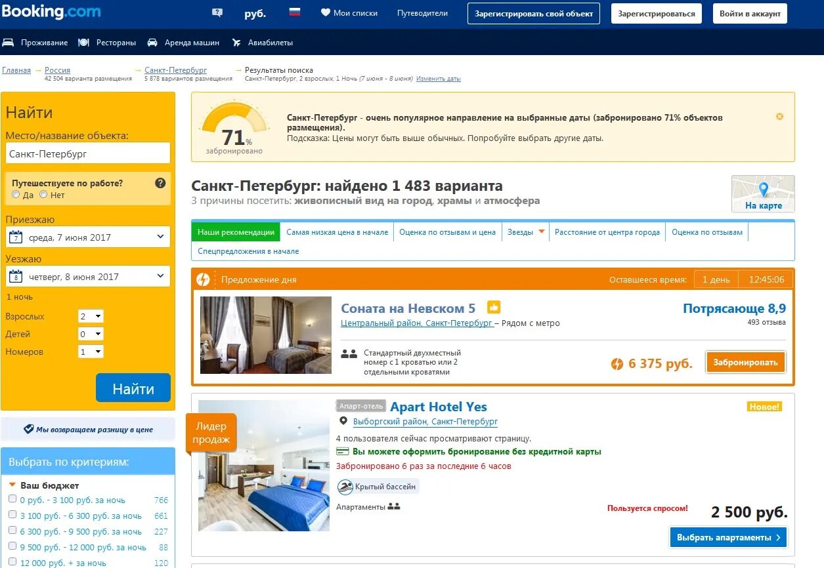
Task: Check budget 0 руб. - 3 100 руб.
Action: click(x=12, y=499)
